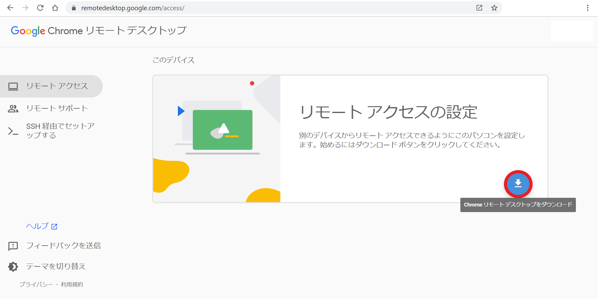This screenshot has width=598, height=299.
Task: Go to the browser home page icon
Action: pyautogui.click(x=55, y=8)
